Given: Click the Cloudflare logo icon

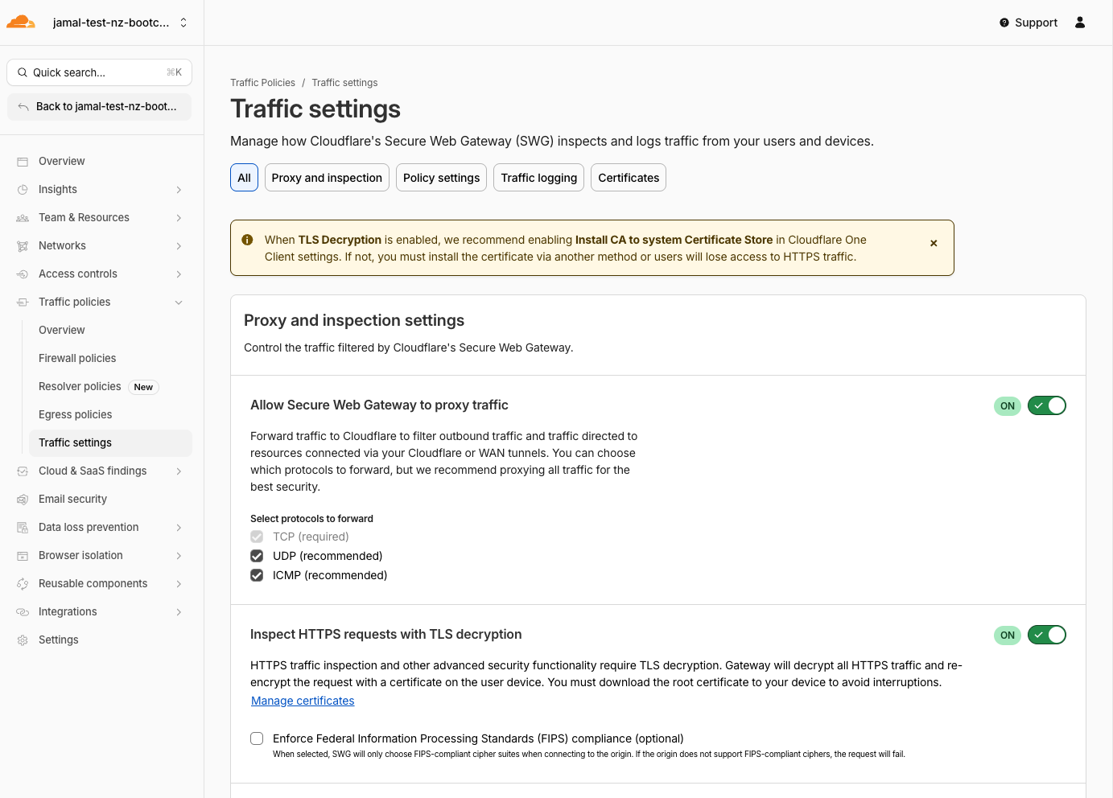Looking at the screenshot, I should (x=21, y=22).
